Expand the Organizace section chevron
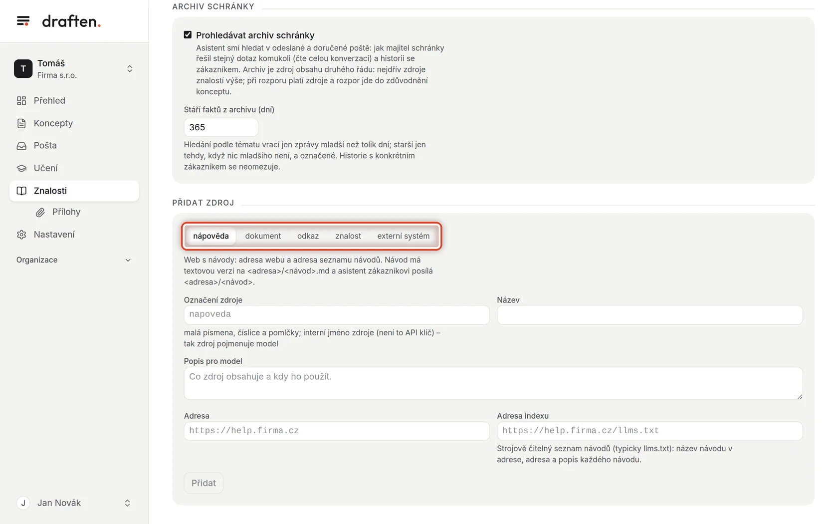The height and width of the screenshot is (524, 838). pos(128,260)
